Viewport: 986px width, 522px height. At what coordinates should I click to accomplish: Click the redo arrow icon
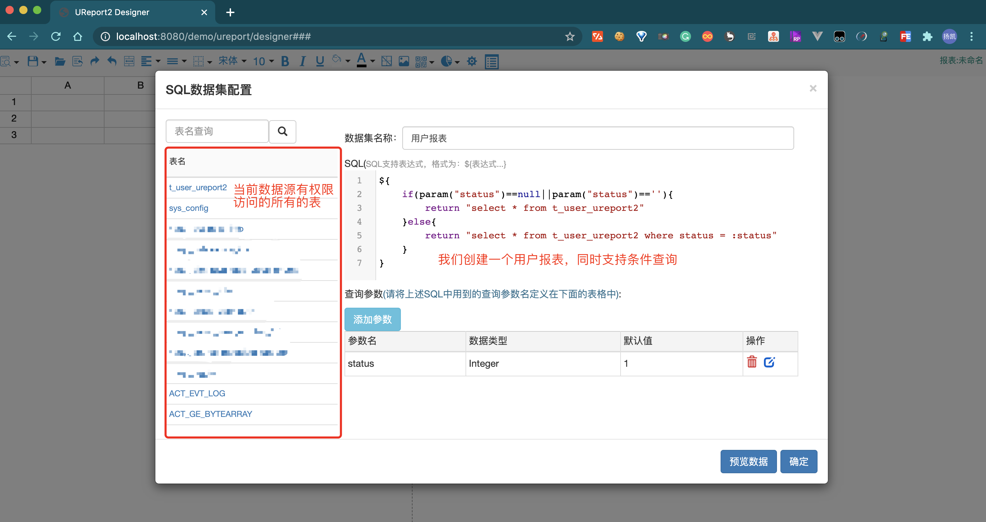(x=95, y=61)
